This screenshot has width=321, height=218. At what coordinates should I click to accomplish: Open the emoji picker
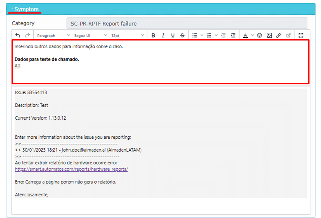tap(260, 36)
